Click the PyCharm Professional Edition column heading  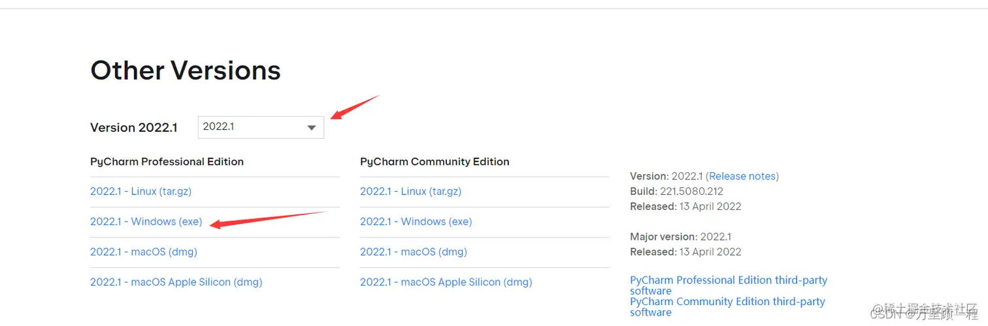click(167, 162)
